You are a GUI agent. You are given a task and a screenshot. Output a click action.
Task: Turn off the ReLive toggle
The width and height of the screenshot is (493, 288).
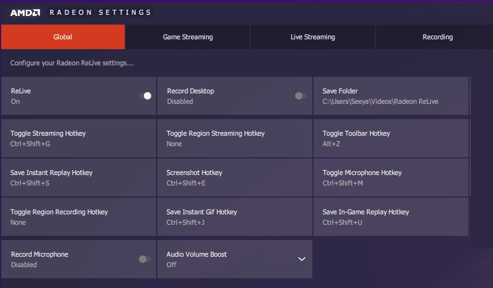(145, 96)
